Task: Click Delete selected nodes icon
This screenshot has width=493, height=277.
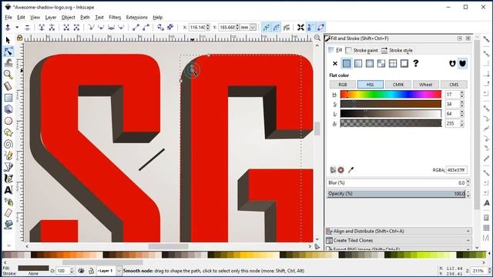Action: 28,28
